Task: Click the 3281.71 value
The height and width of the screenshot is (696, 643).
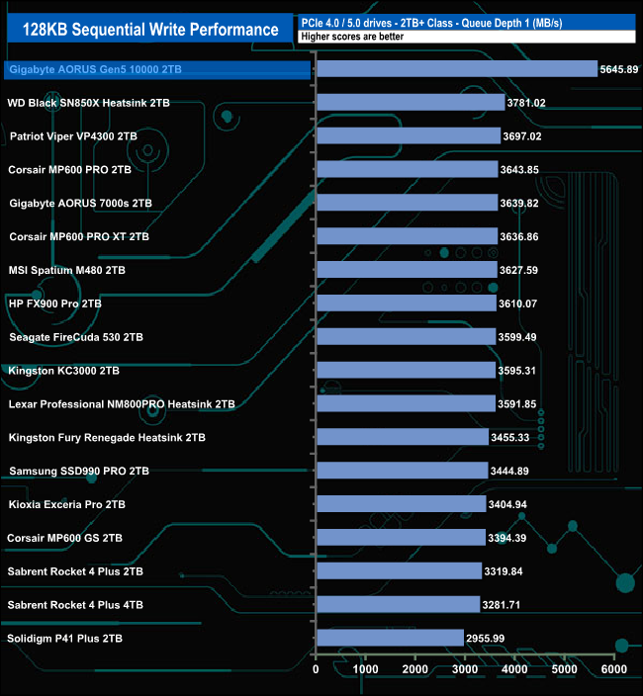Action: coord(502,605)
